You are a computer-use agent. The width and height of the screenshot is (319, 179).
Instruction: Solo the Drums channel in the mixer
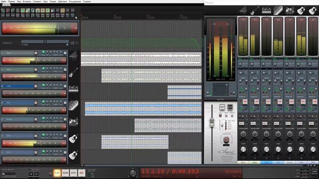click(x=288, y=123)
